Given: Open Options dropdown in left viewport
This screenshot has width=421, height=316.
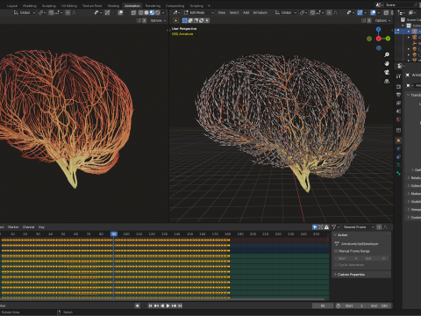Looking at the screenshot, I should [158, 20].
